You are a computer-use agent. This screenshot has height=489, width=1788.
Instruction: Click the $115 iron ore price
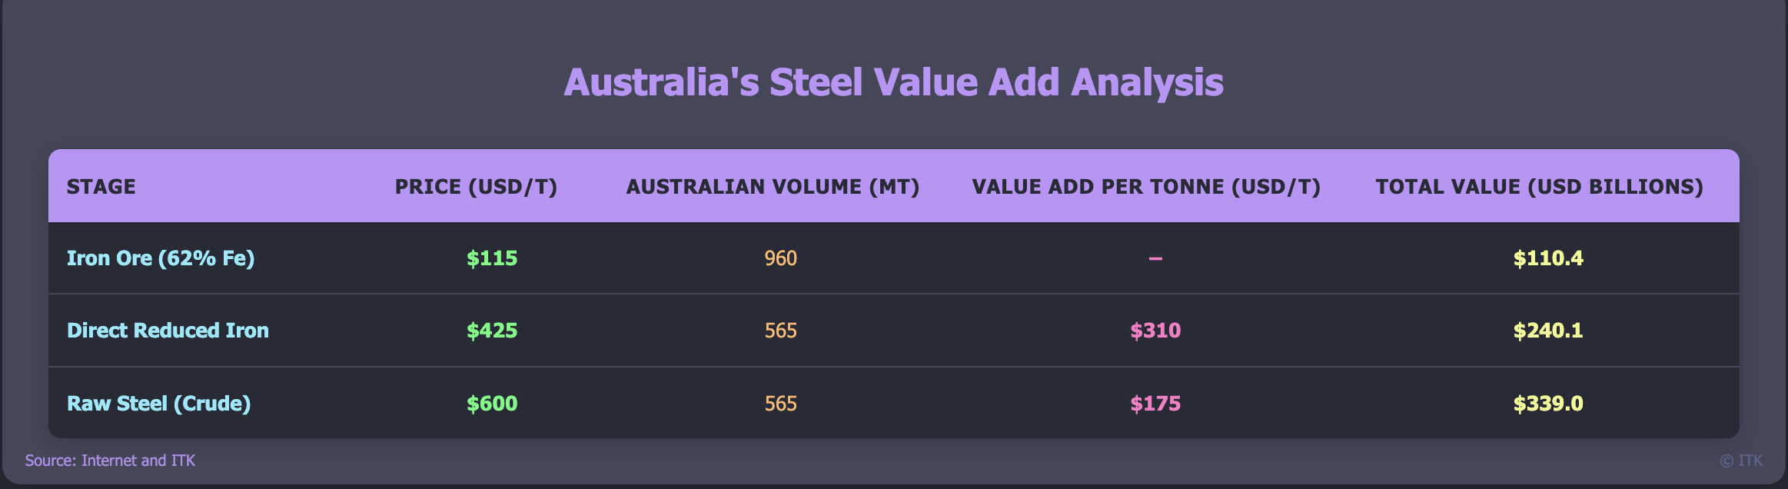pos(492,258)
